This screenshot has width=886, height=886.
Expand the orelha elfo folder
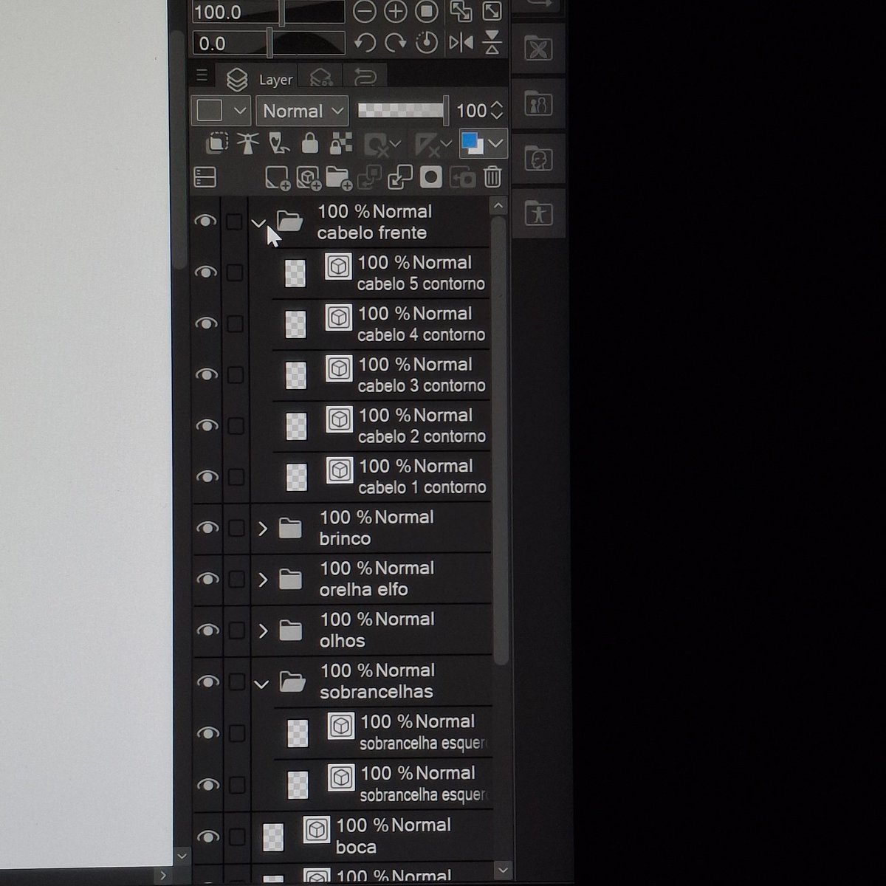(x=263, y=579)
